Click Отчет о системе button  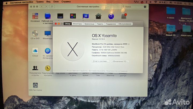(101, 61)
